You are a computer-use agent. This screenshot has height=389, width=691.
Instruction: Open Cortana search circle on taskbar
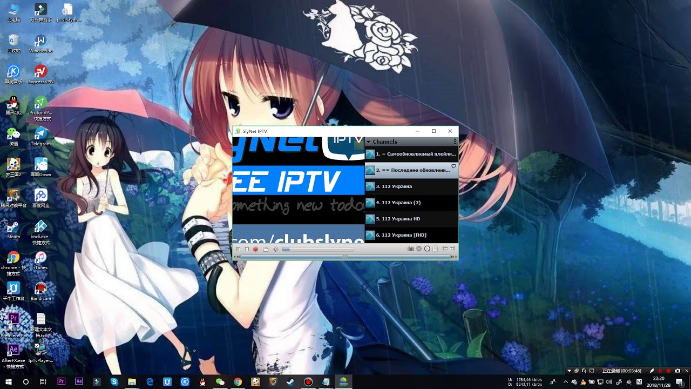(x=25, y=381)
